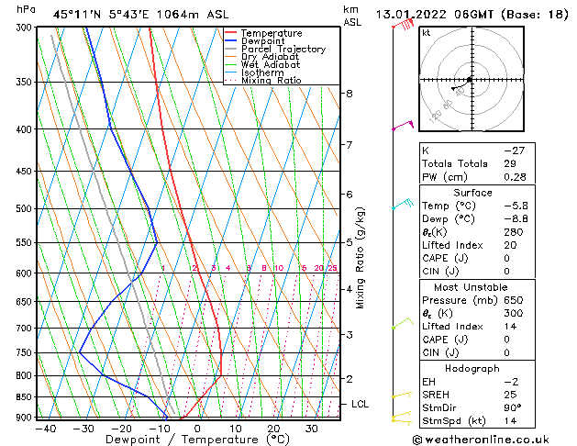The width and height of the screenshot is (577, 446).
Task: Click the grey Parcel Trajectory legend line
Action: (x=231, y=49)
